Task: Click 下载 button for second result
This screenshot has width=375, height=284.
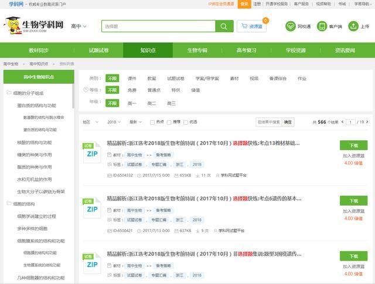Action: 353,201
